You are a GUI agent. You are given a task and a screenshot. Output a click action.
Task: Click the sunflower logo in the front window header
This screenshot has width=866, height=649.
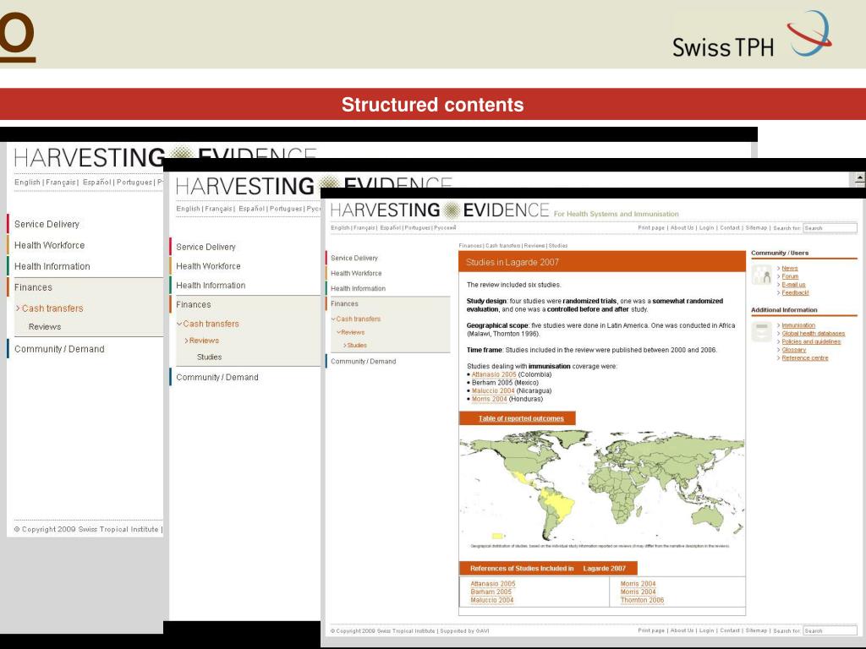point(452,210)
